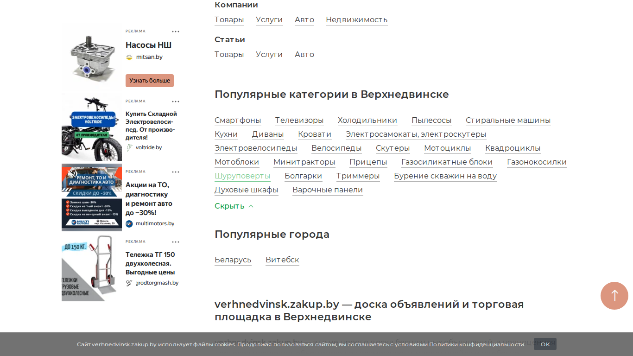Accept cookies with the OK button
This screenshot has height=356, width=633.
tap(545, 344)
